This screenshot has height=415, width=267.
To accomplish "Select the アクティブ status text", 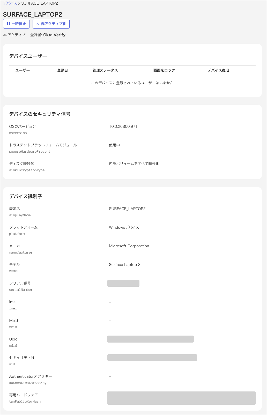I will click(x=17, y=35).
